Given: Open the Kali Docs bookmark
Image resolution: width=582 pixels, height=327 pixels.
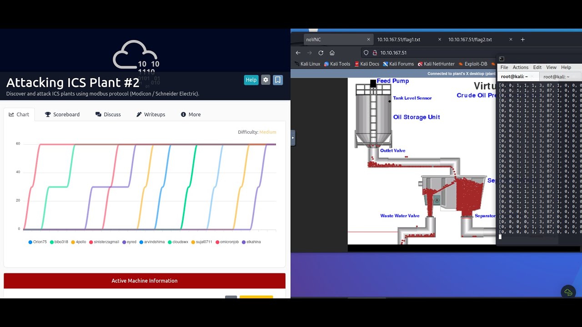Looking at the screenshot, I should pyautogui.click(x=367, y=64).
